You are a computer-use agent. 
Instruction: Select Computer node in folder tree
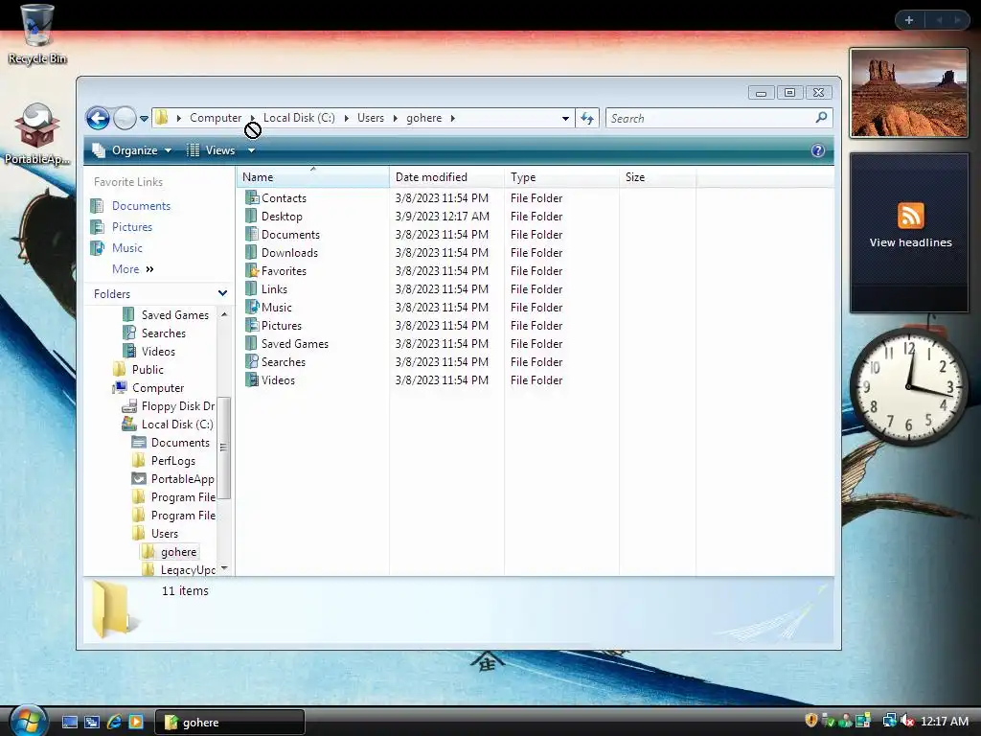coord(148,387)
